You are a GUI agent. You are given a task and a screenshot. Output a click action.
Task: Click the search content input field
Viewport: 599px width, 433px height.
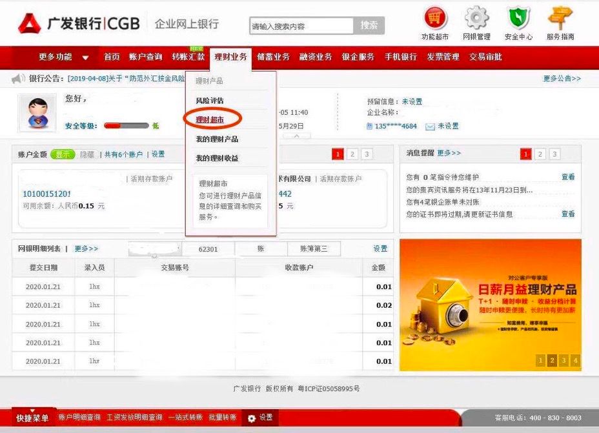(301, 26)
